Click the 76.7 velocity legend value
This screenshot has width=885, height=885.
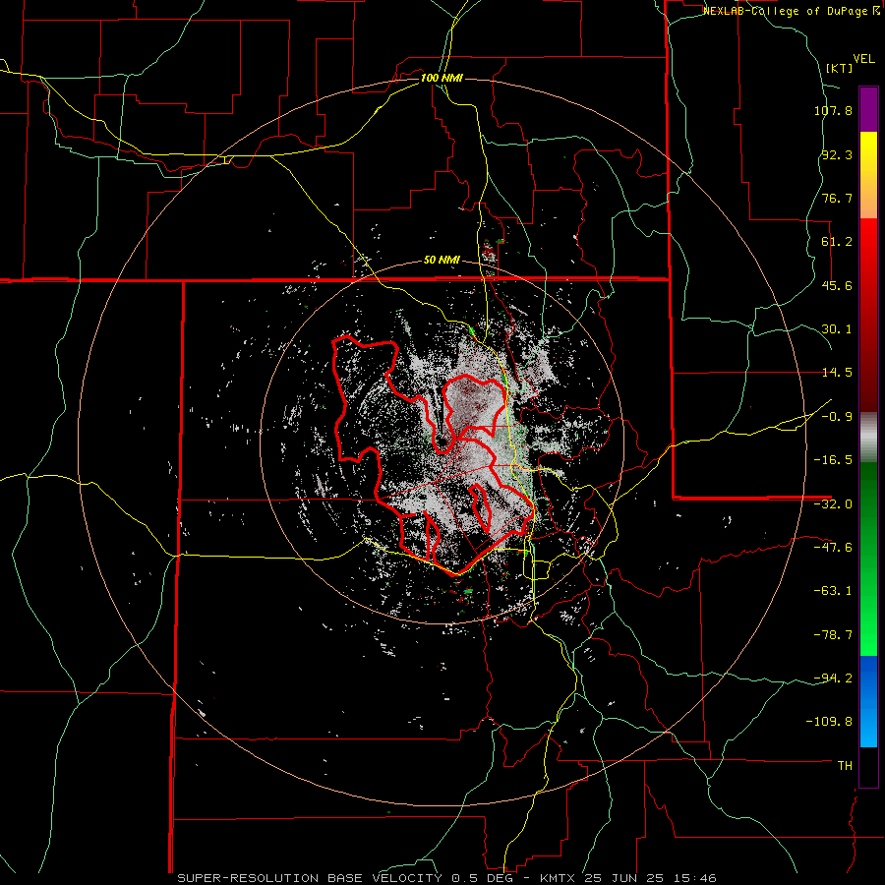837,198
